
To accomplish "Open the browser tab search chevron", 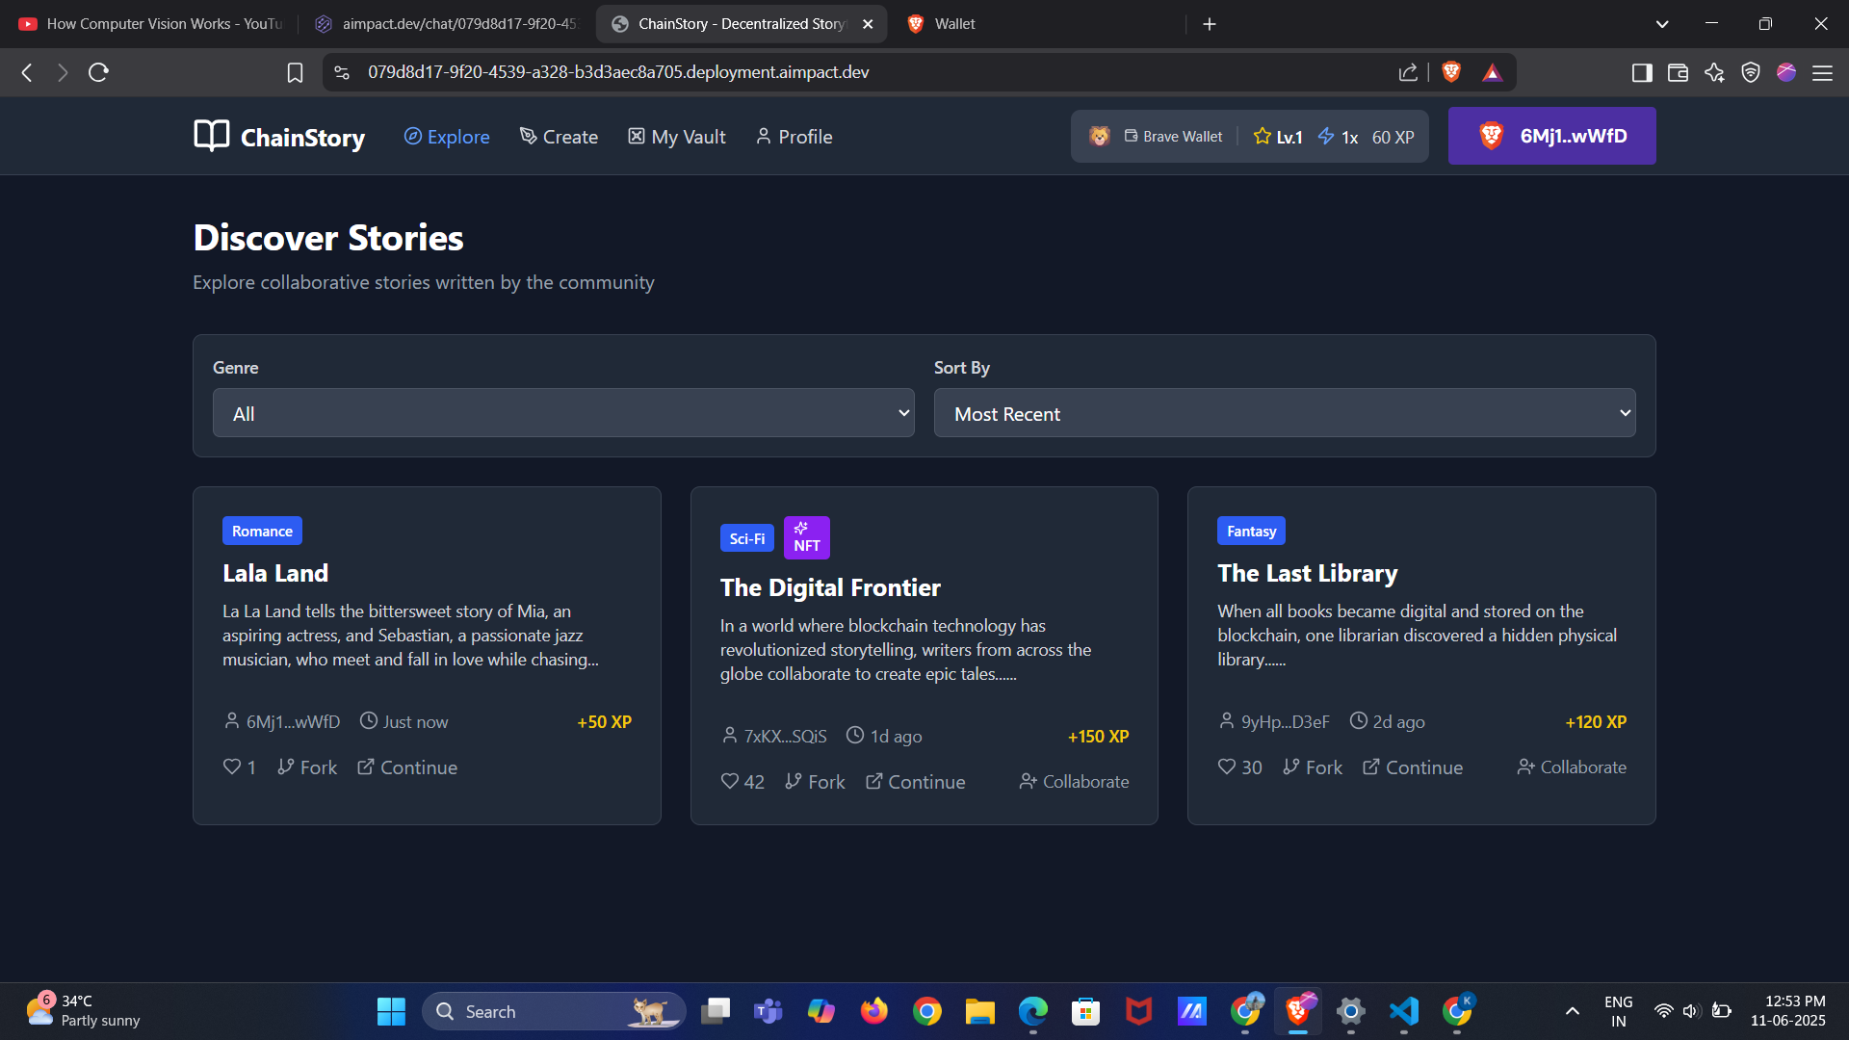I will pyautogui.click(x=1662, y=24).
